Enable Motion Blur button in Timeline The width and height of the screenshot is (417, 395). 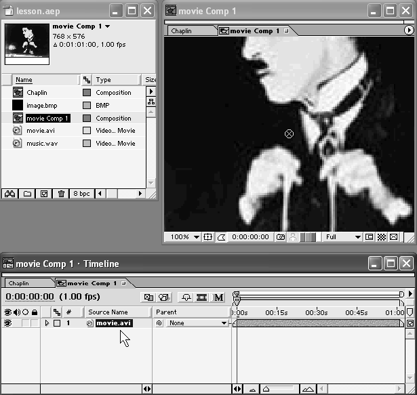[x=219, y=297]
